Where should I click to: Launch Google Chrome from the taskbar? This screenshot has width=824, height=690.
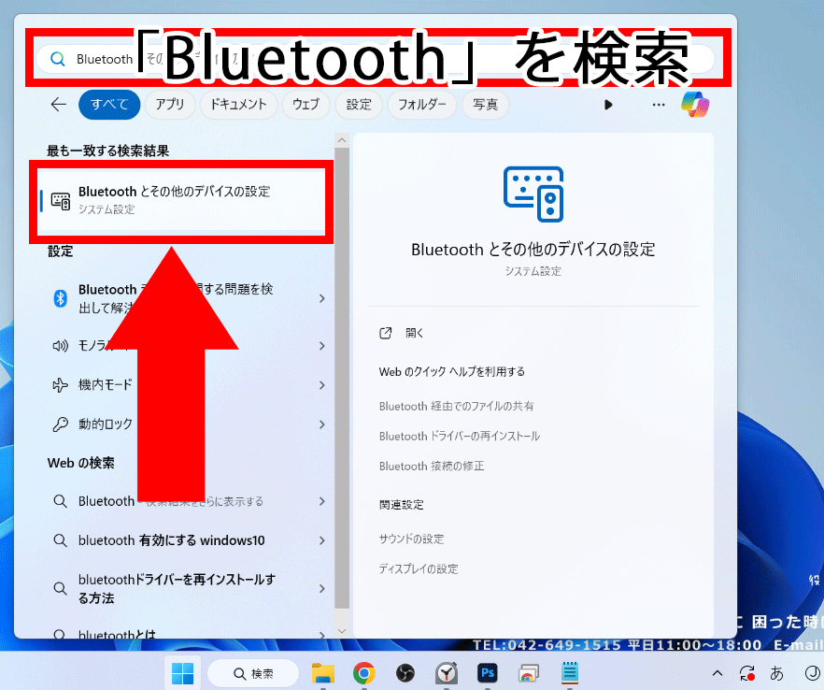[x=363, y=673]
